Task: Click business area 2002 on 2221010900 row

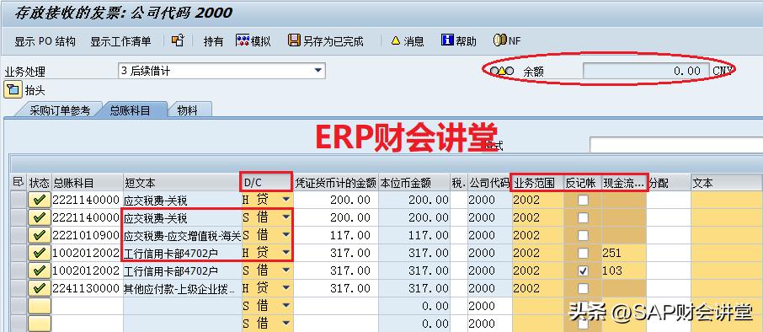Action: tap(537, 235)
